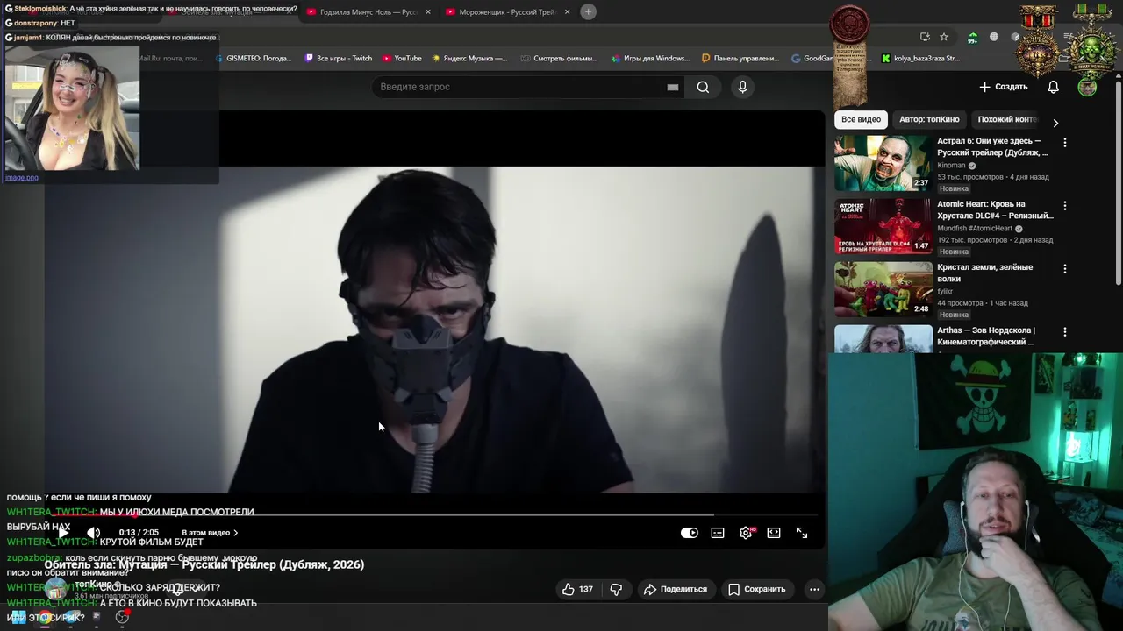
Task: Open 'Игры для Windows' bookmark
Action: point(649,59)
